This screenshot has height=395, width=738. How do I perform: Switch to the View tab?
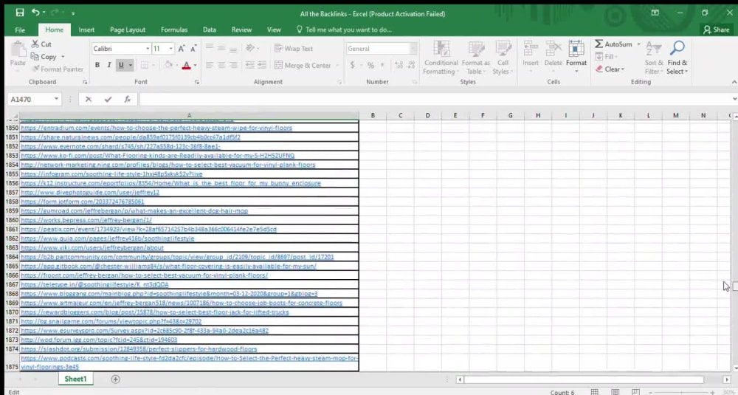pos(274,30)
